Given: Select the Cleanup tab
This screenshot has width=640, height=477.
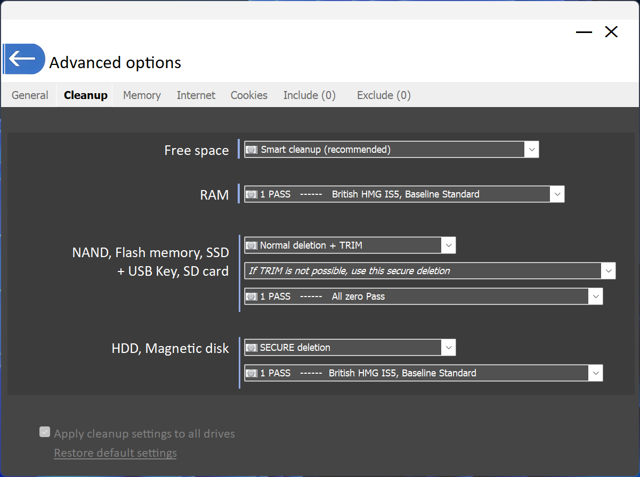Looking at the screenshot, I should 85,95.
